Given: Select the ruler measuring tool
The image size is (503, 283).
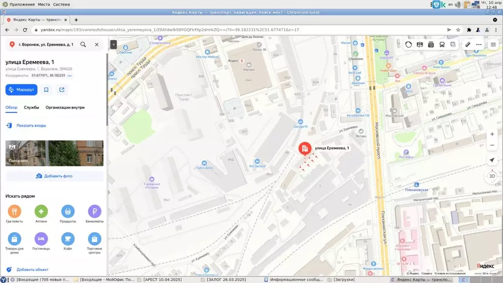Looking at the screenshot, I should click(x=468, y=45).
